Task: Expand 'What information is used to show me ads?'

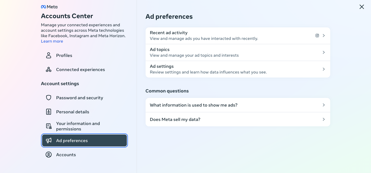Action: [323, 105]
